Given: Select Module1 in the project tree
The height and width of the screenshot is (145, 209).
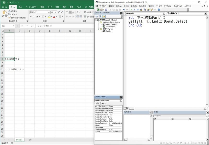Looking at the screenshot, I should click(x=108, y=31).
